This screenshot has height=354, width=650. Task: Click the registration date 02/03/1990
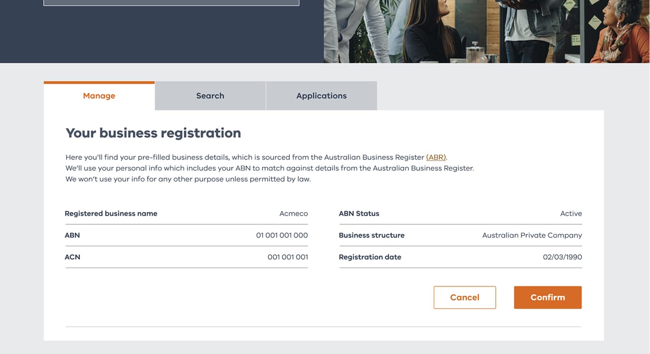tap(562, 257)
